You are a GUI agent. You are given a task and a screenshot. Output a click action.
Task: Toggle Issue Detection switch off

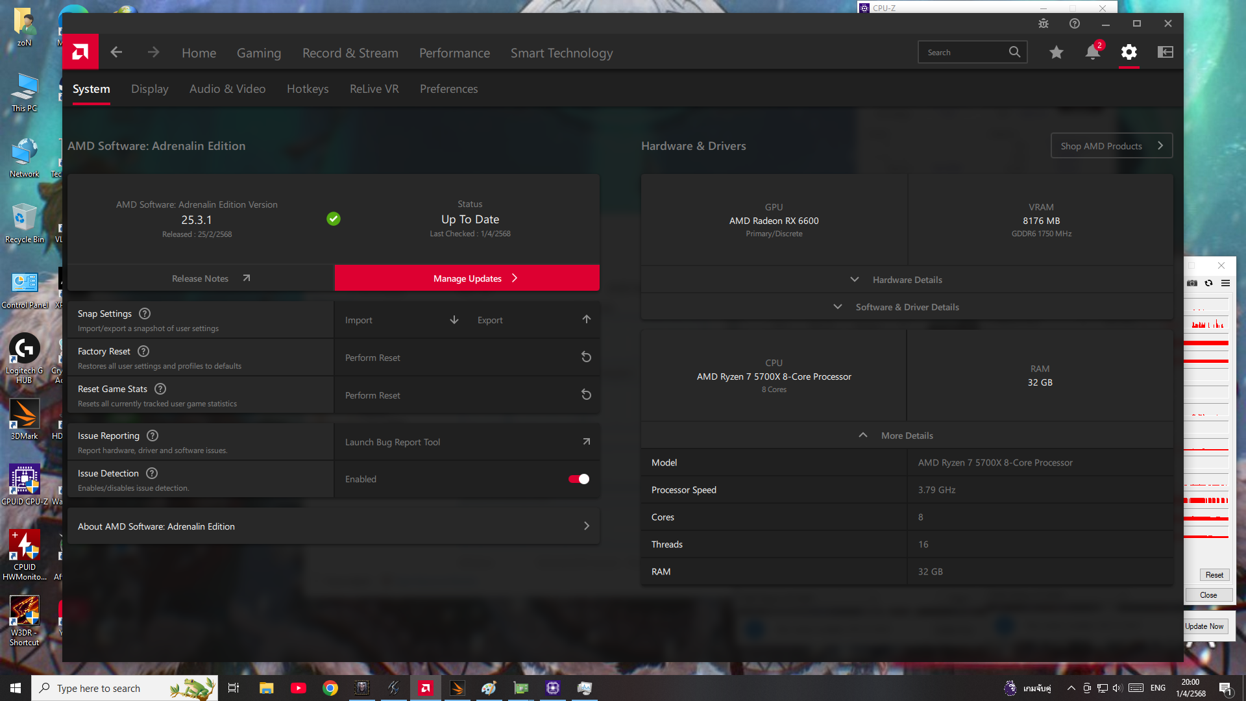click(578, 479)
